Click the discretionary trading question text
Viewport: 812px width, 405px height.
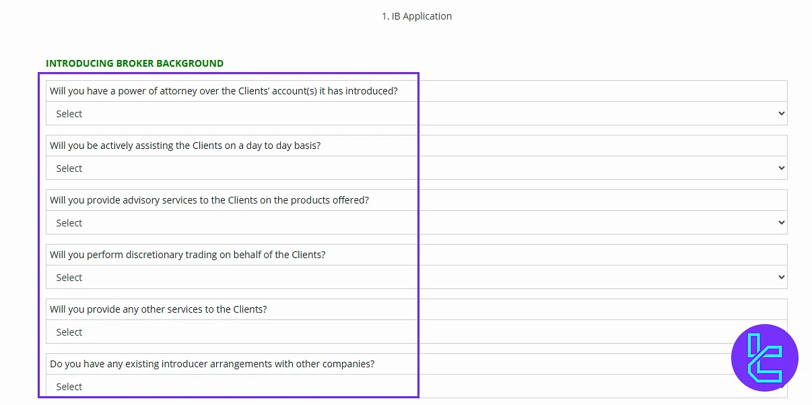click(x=188, y=255)
